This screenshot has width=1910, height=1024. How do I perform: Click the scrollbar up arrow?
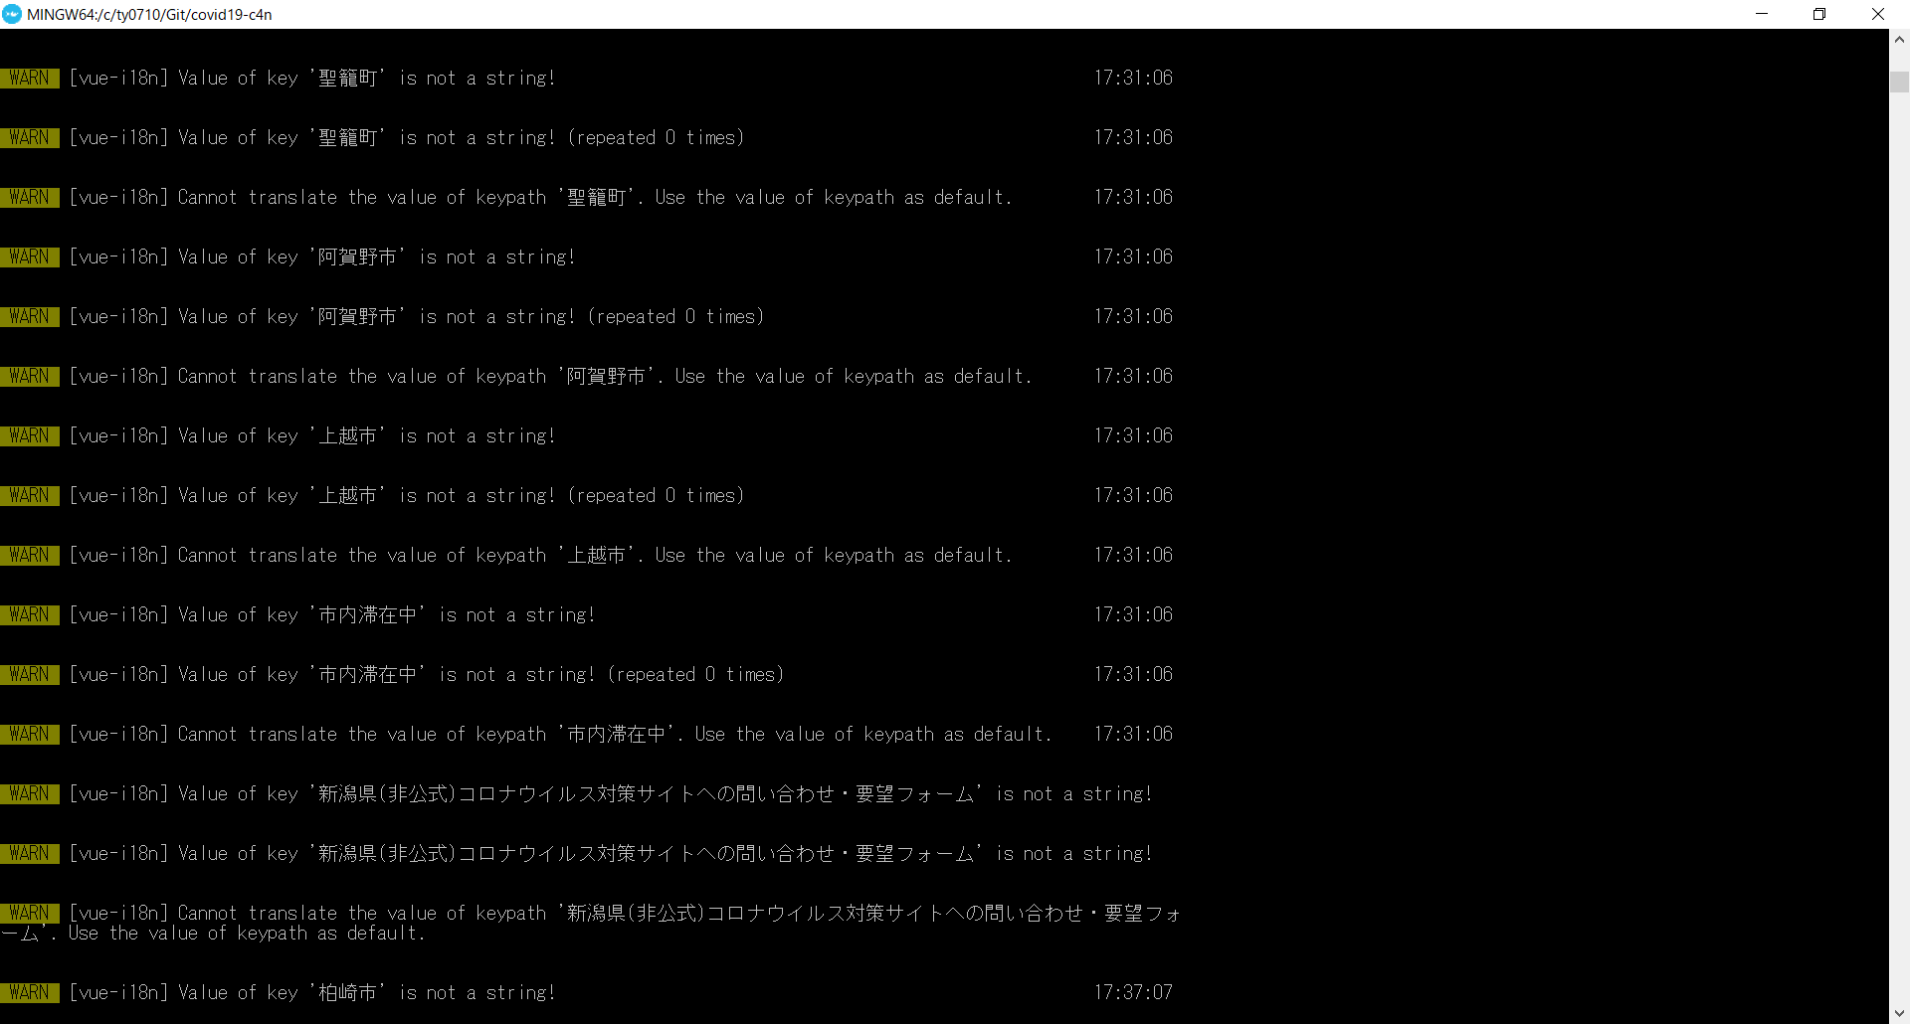coord(1899,40)
